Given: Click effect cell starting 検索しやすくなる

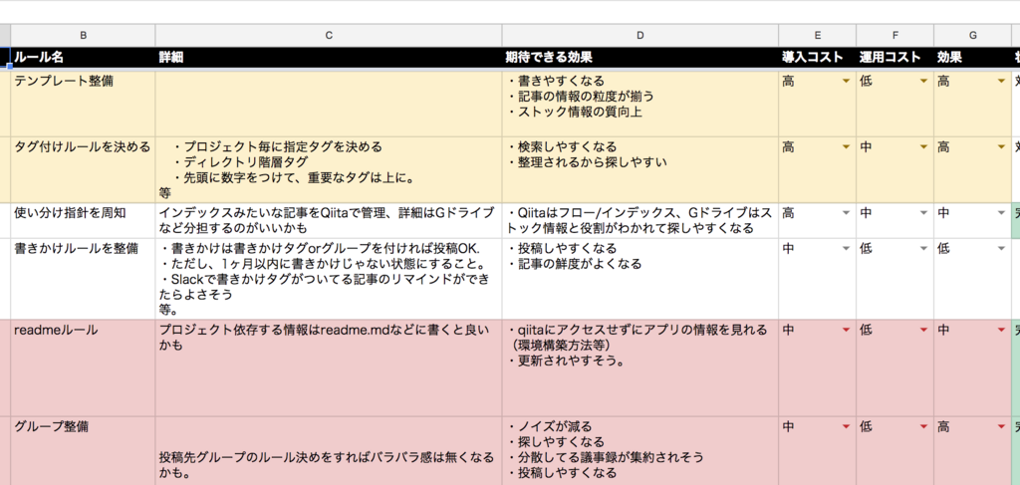Looking at the screenshot, I should 640,169.
